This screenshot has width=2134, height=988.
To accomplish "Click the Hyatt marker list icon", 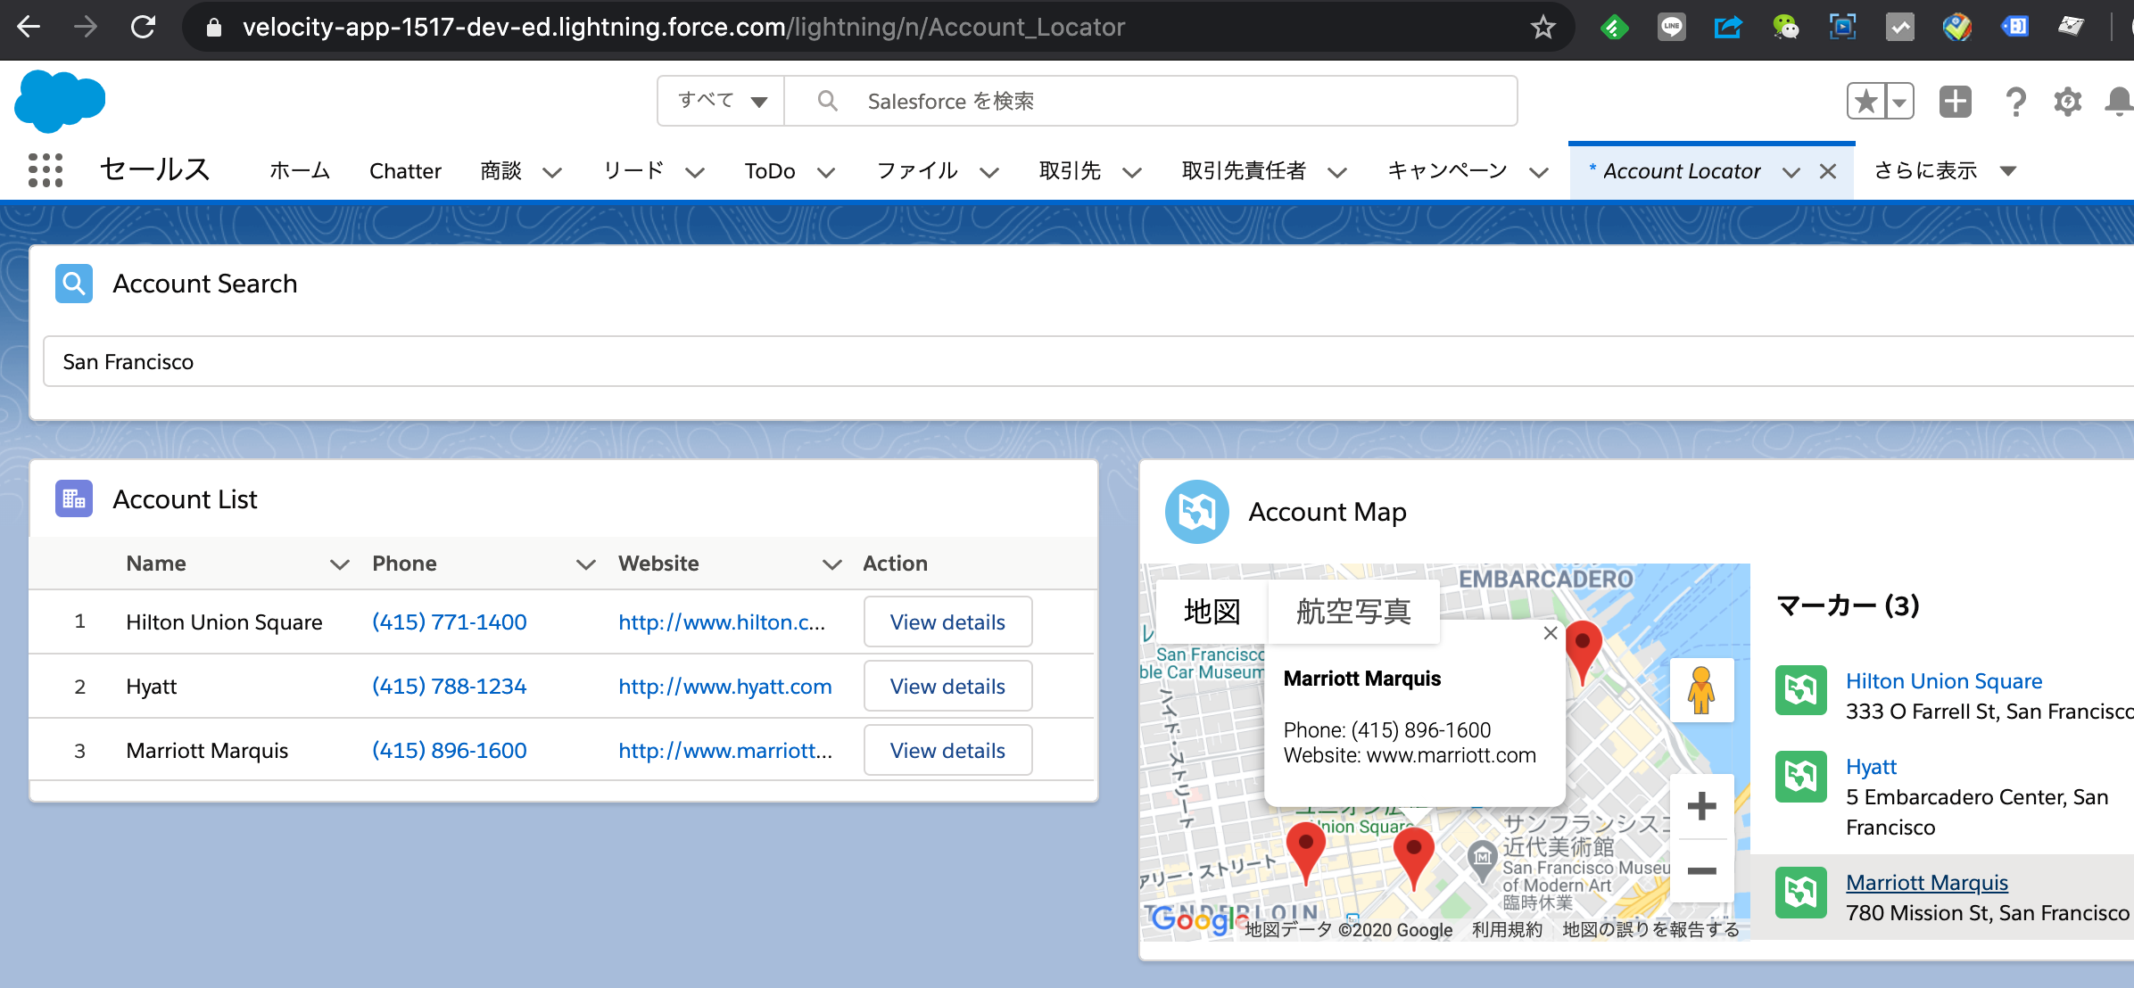I will coord(1800,776).
